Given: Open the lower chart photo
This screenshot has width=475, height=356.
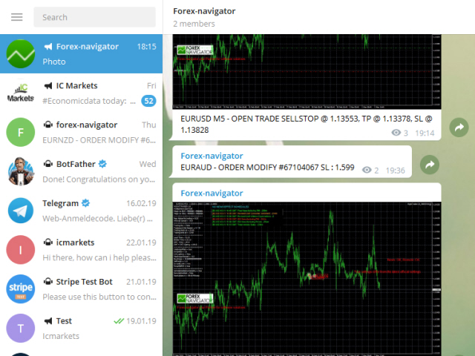Looking at the screenshot, I should [307, 279].
